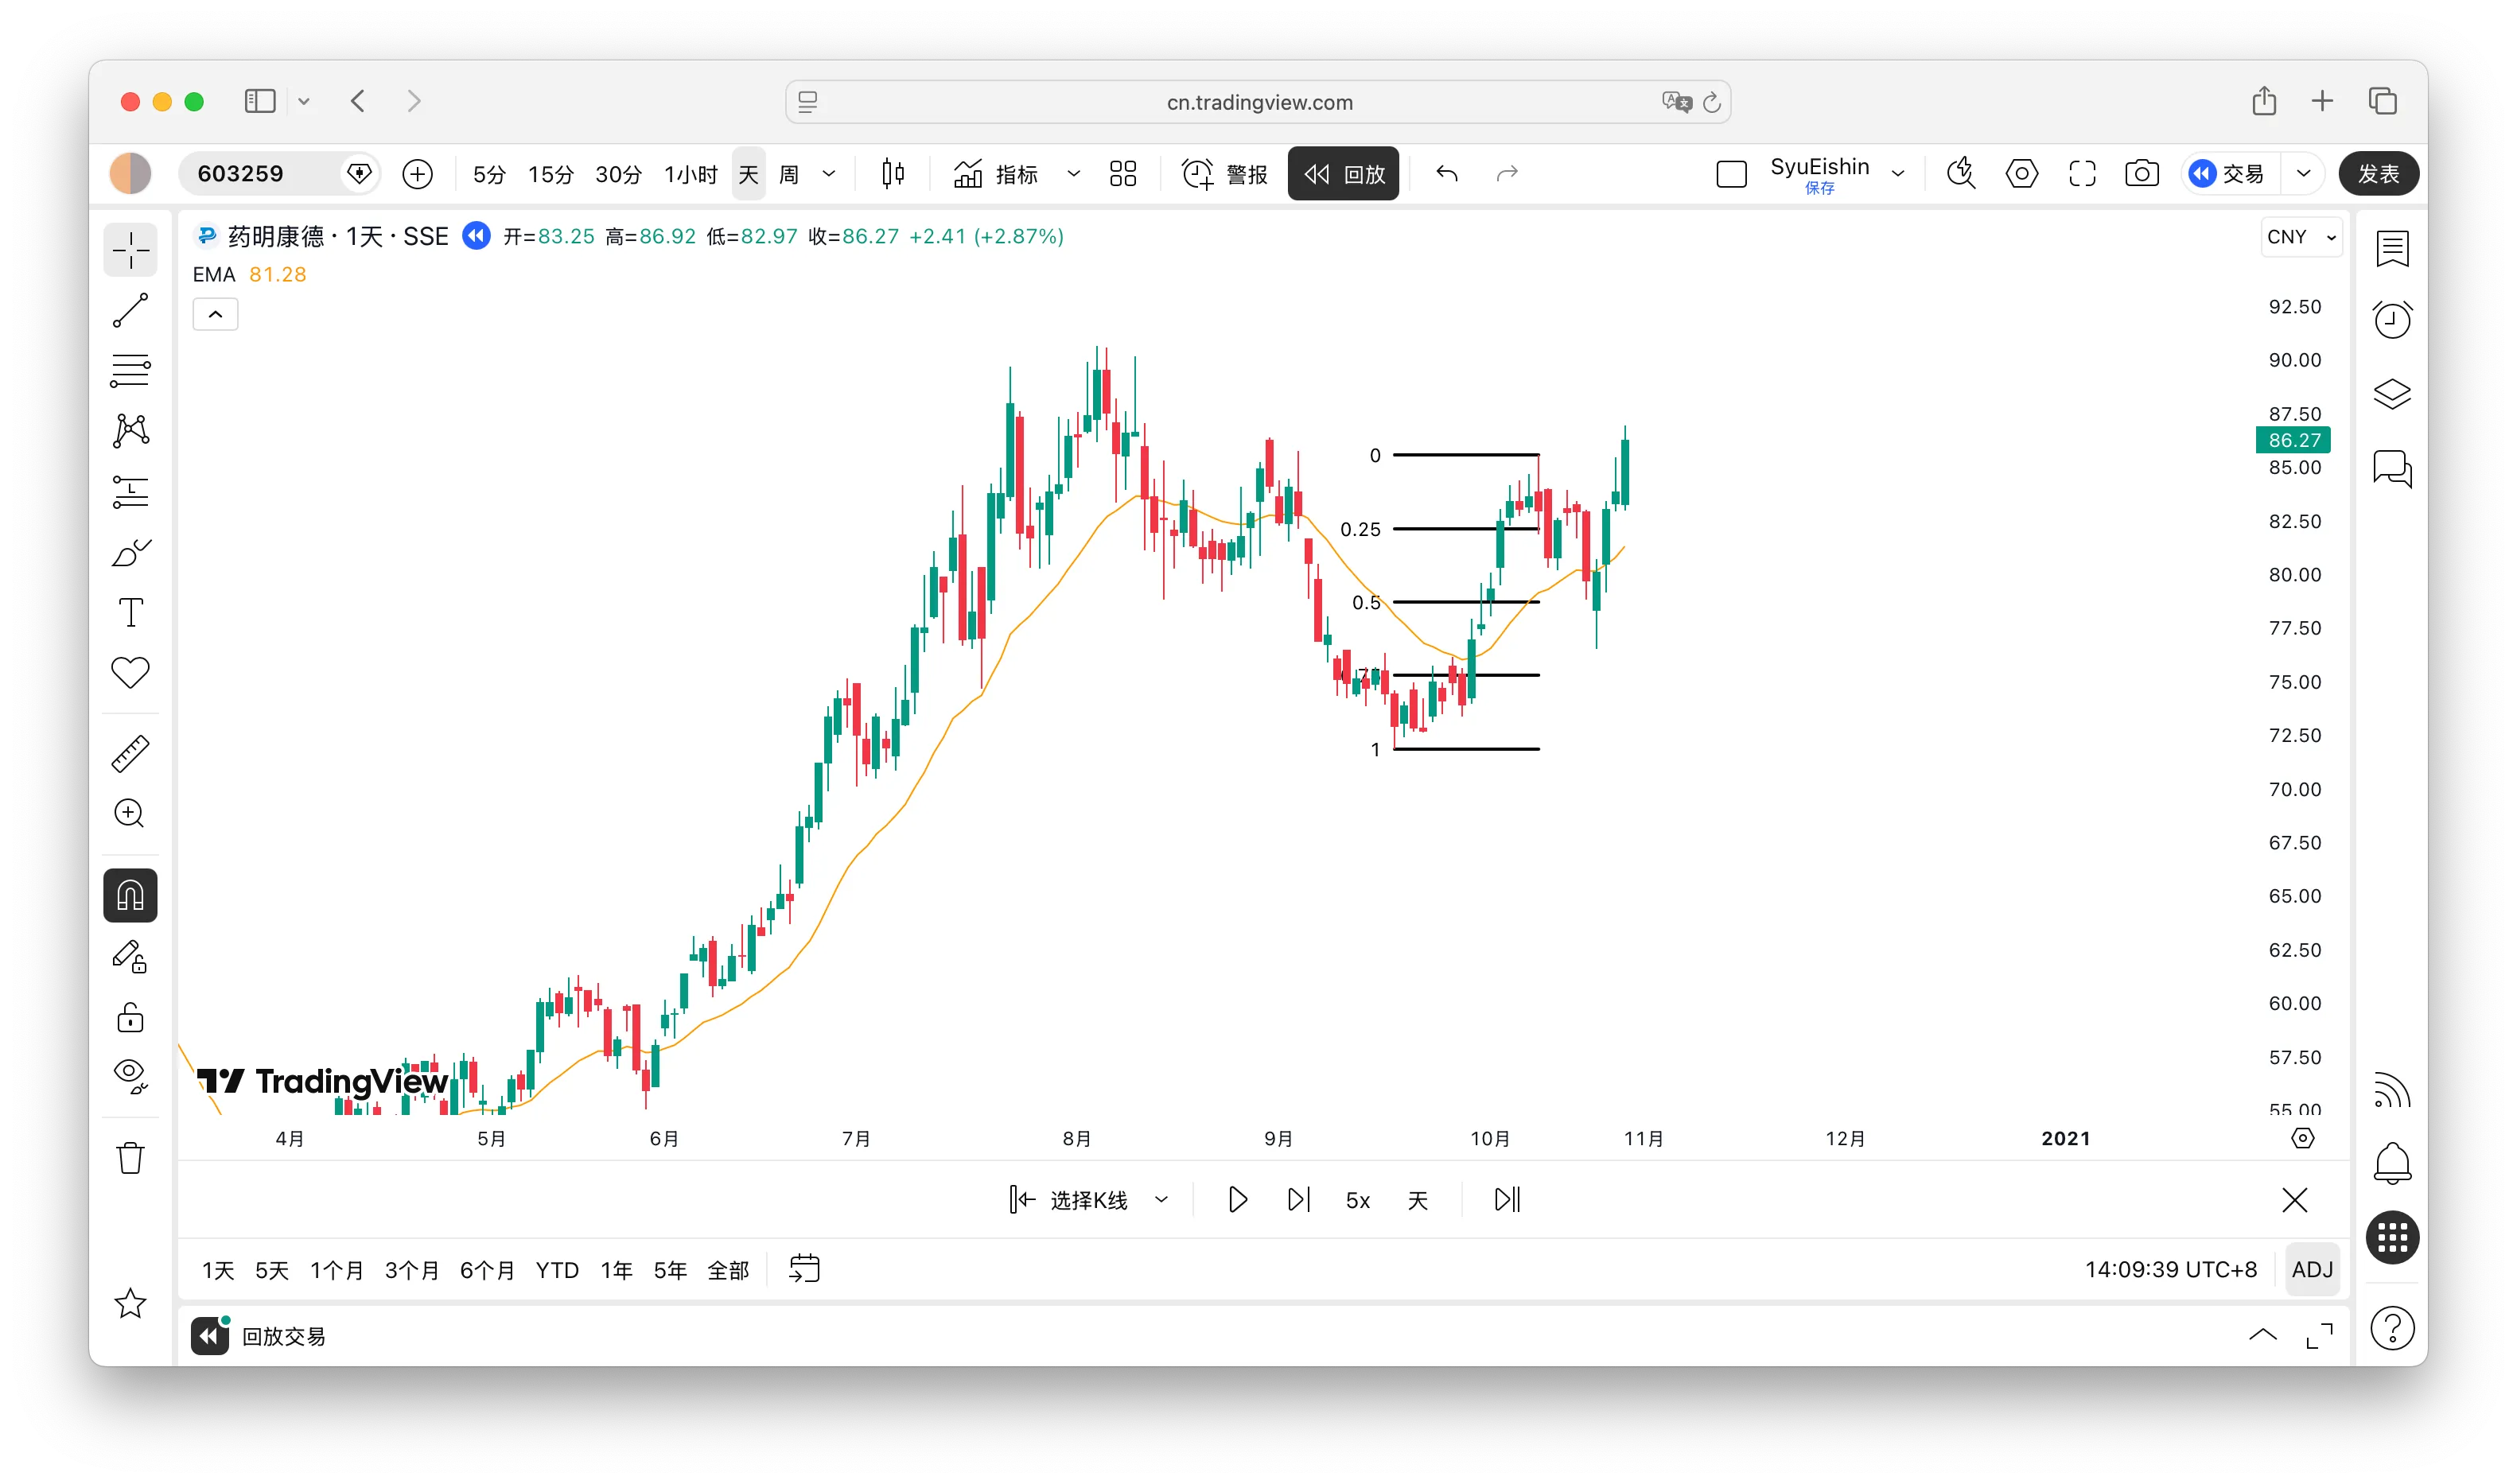Delete drawings with trash icon

131,1158
